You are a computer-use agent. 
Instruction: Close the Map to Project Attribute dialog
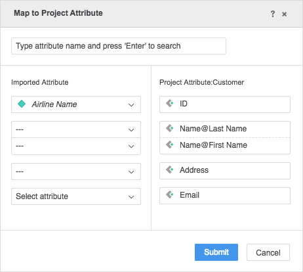[x=284, y=14]
